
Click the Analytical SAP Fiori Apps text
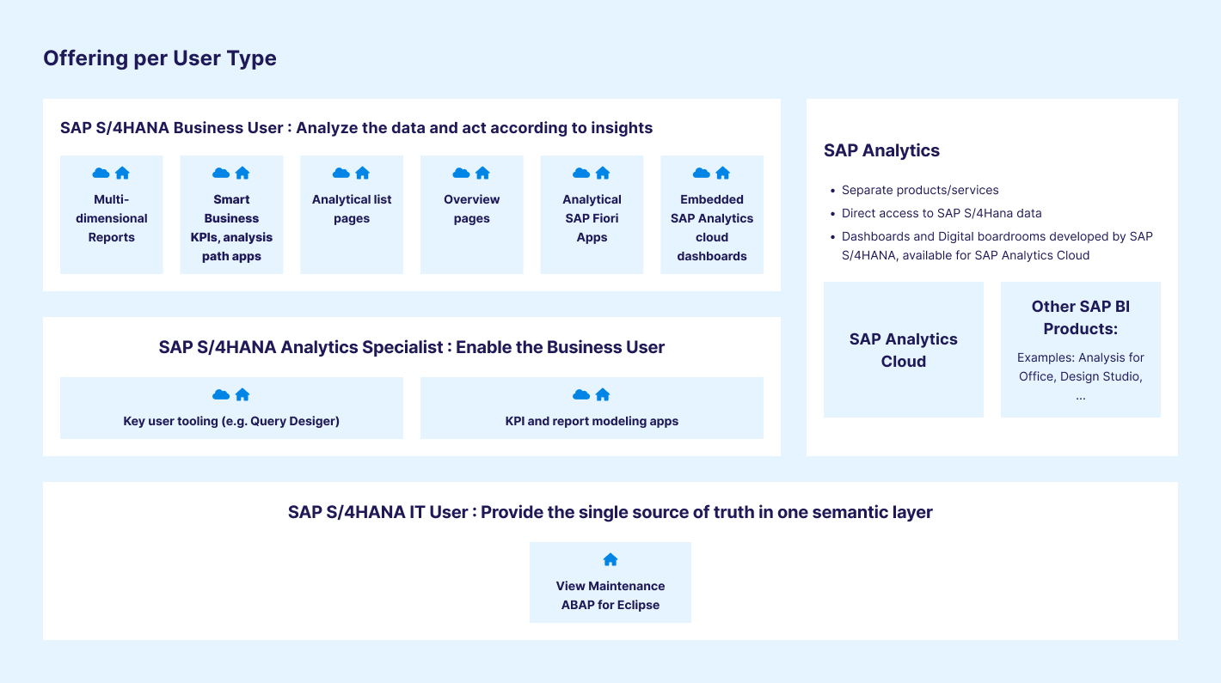(592, 218)
